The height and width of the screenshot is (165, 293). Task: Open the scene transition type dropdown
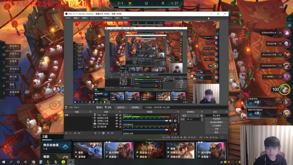(190, 115)
